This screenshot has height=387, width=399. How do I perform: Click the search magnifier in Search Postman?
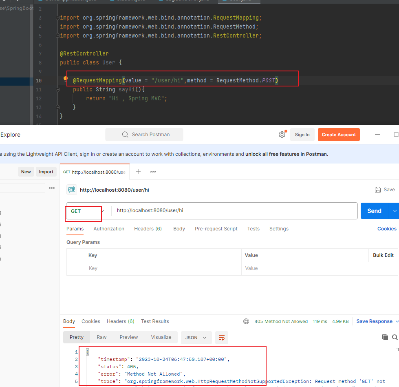[x=125, y=135]
